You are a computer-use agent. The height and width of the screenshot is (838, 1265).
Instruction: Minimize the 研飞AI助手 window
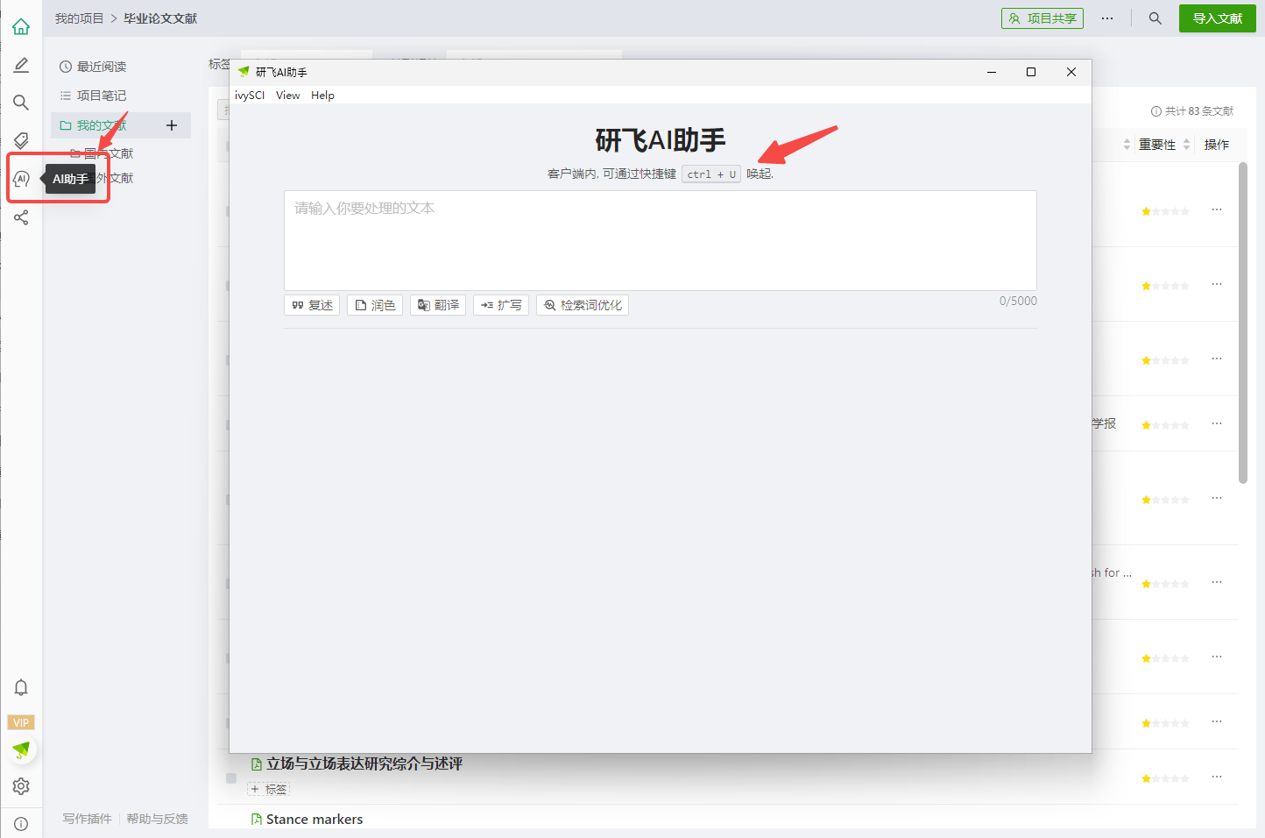(x=992, y=72)
